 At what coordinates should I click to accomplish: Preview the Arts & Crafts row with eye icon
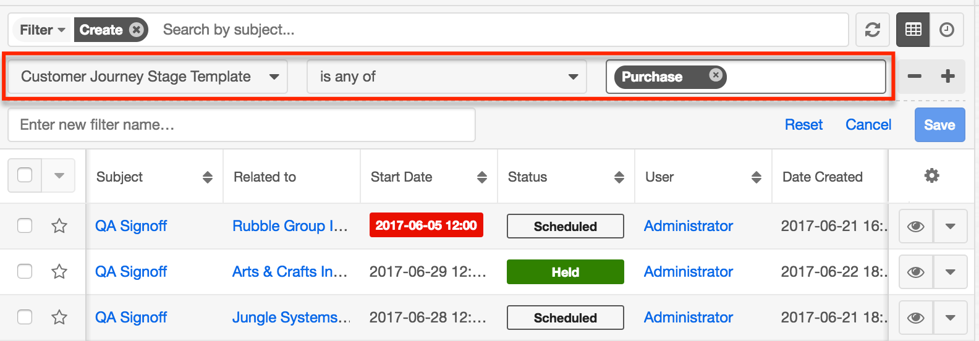(x=915, y=272)
